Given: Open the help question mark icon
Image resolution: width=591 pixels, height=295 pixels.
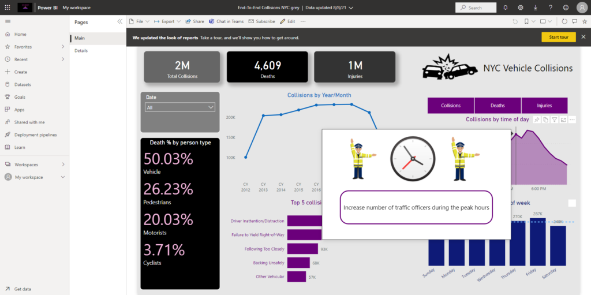Looking at the screenshot, I should pos(551,8).
